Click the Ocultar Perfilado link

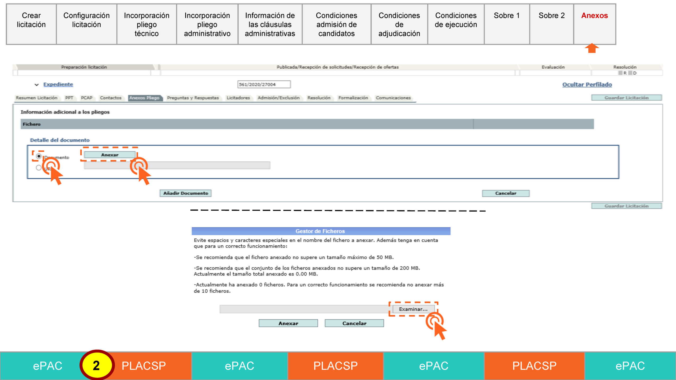pyautogui.click(x=587, y=84)
